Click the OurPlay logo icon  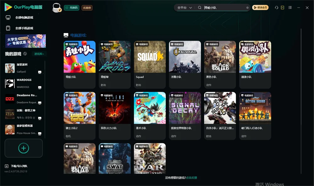tap(8, 7)
